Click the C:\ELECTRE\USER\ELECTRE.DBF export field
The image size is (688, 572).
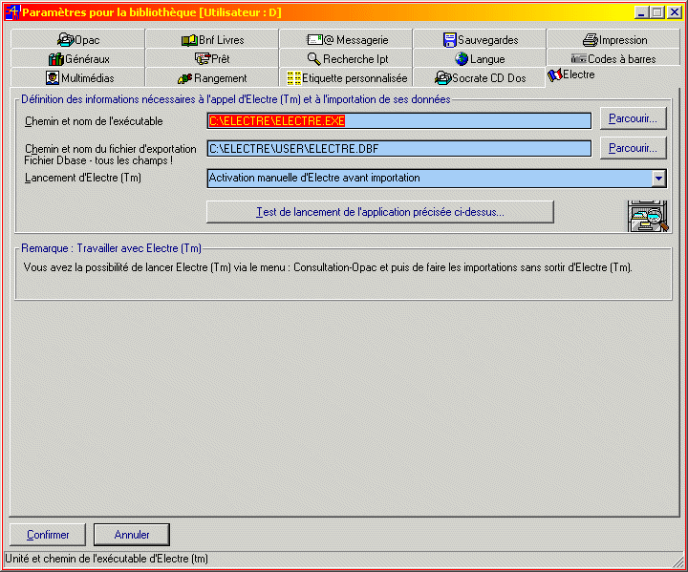pyautogui.click(x=398, y=149)
